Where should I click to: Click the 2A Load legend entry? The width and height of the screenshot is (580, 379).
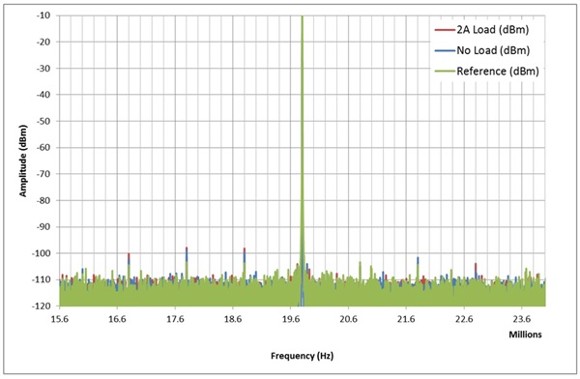pyautogui.click(x=481, y=30)
